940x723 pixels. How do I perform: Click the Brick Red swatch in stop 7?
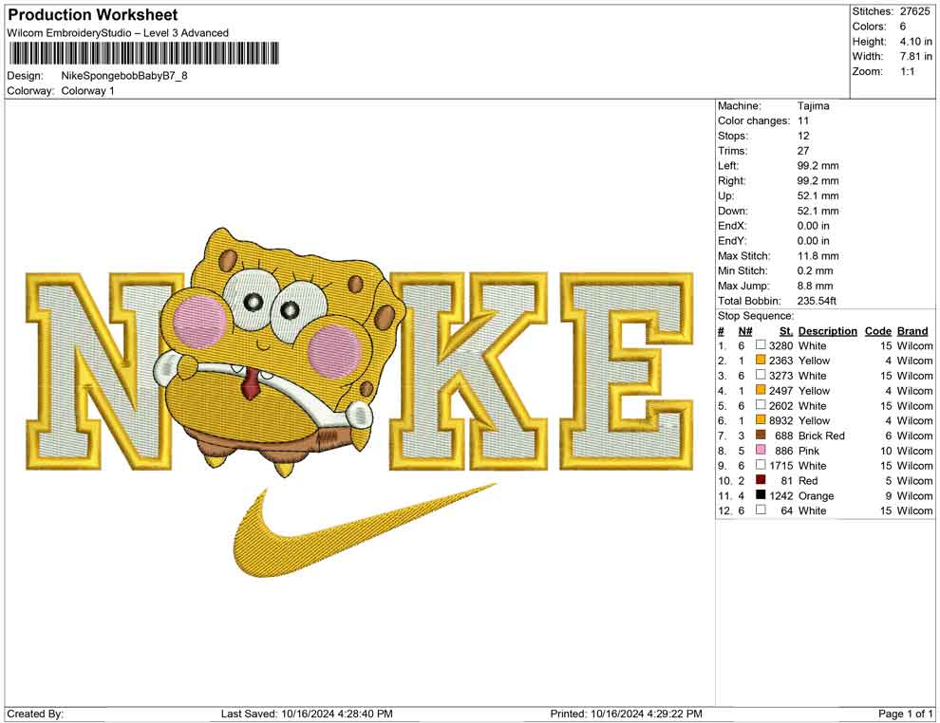(761, 435)
